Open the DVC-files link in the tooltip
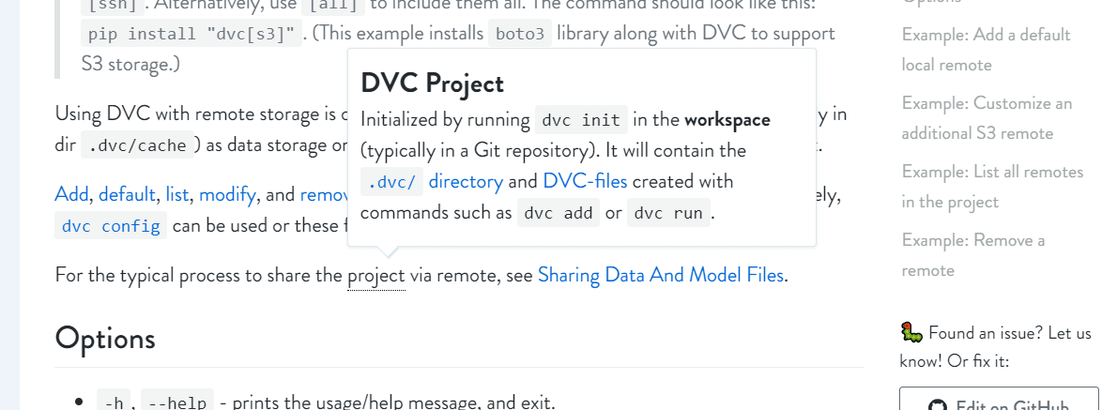The width and height of the screenshot is (1117, 410). click(585, 181)
